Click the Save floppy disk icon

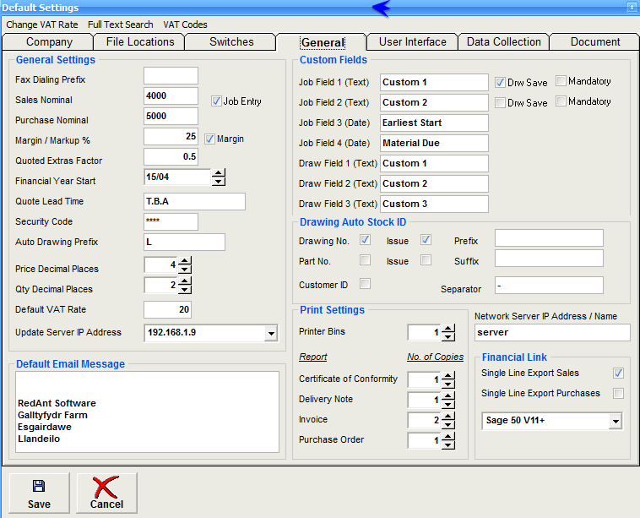point(39,487)
